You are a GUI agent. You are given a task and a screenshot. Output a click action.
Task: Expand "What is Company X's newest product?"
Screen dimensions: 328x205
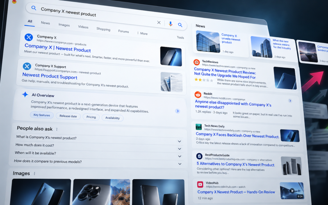pos(179,141)
